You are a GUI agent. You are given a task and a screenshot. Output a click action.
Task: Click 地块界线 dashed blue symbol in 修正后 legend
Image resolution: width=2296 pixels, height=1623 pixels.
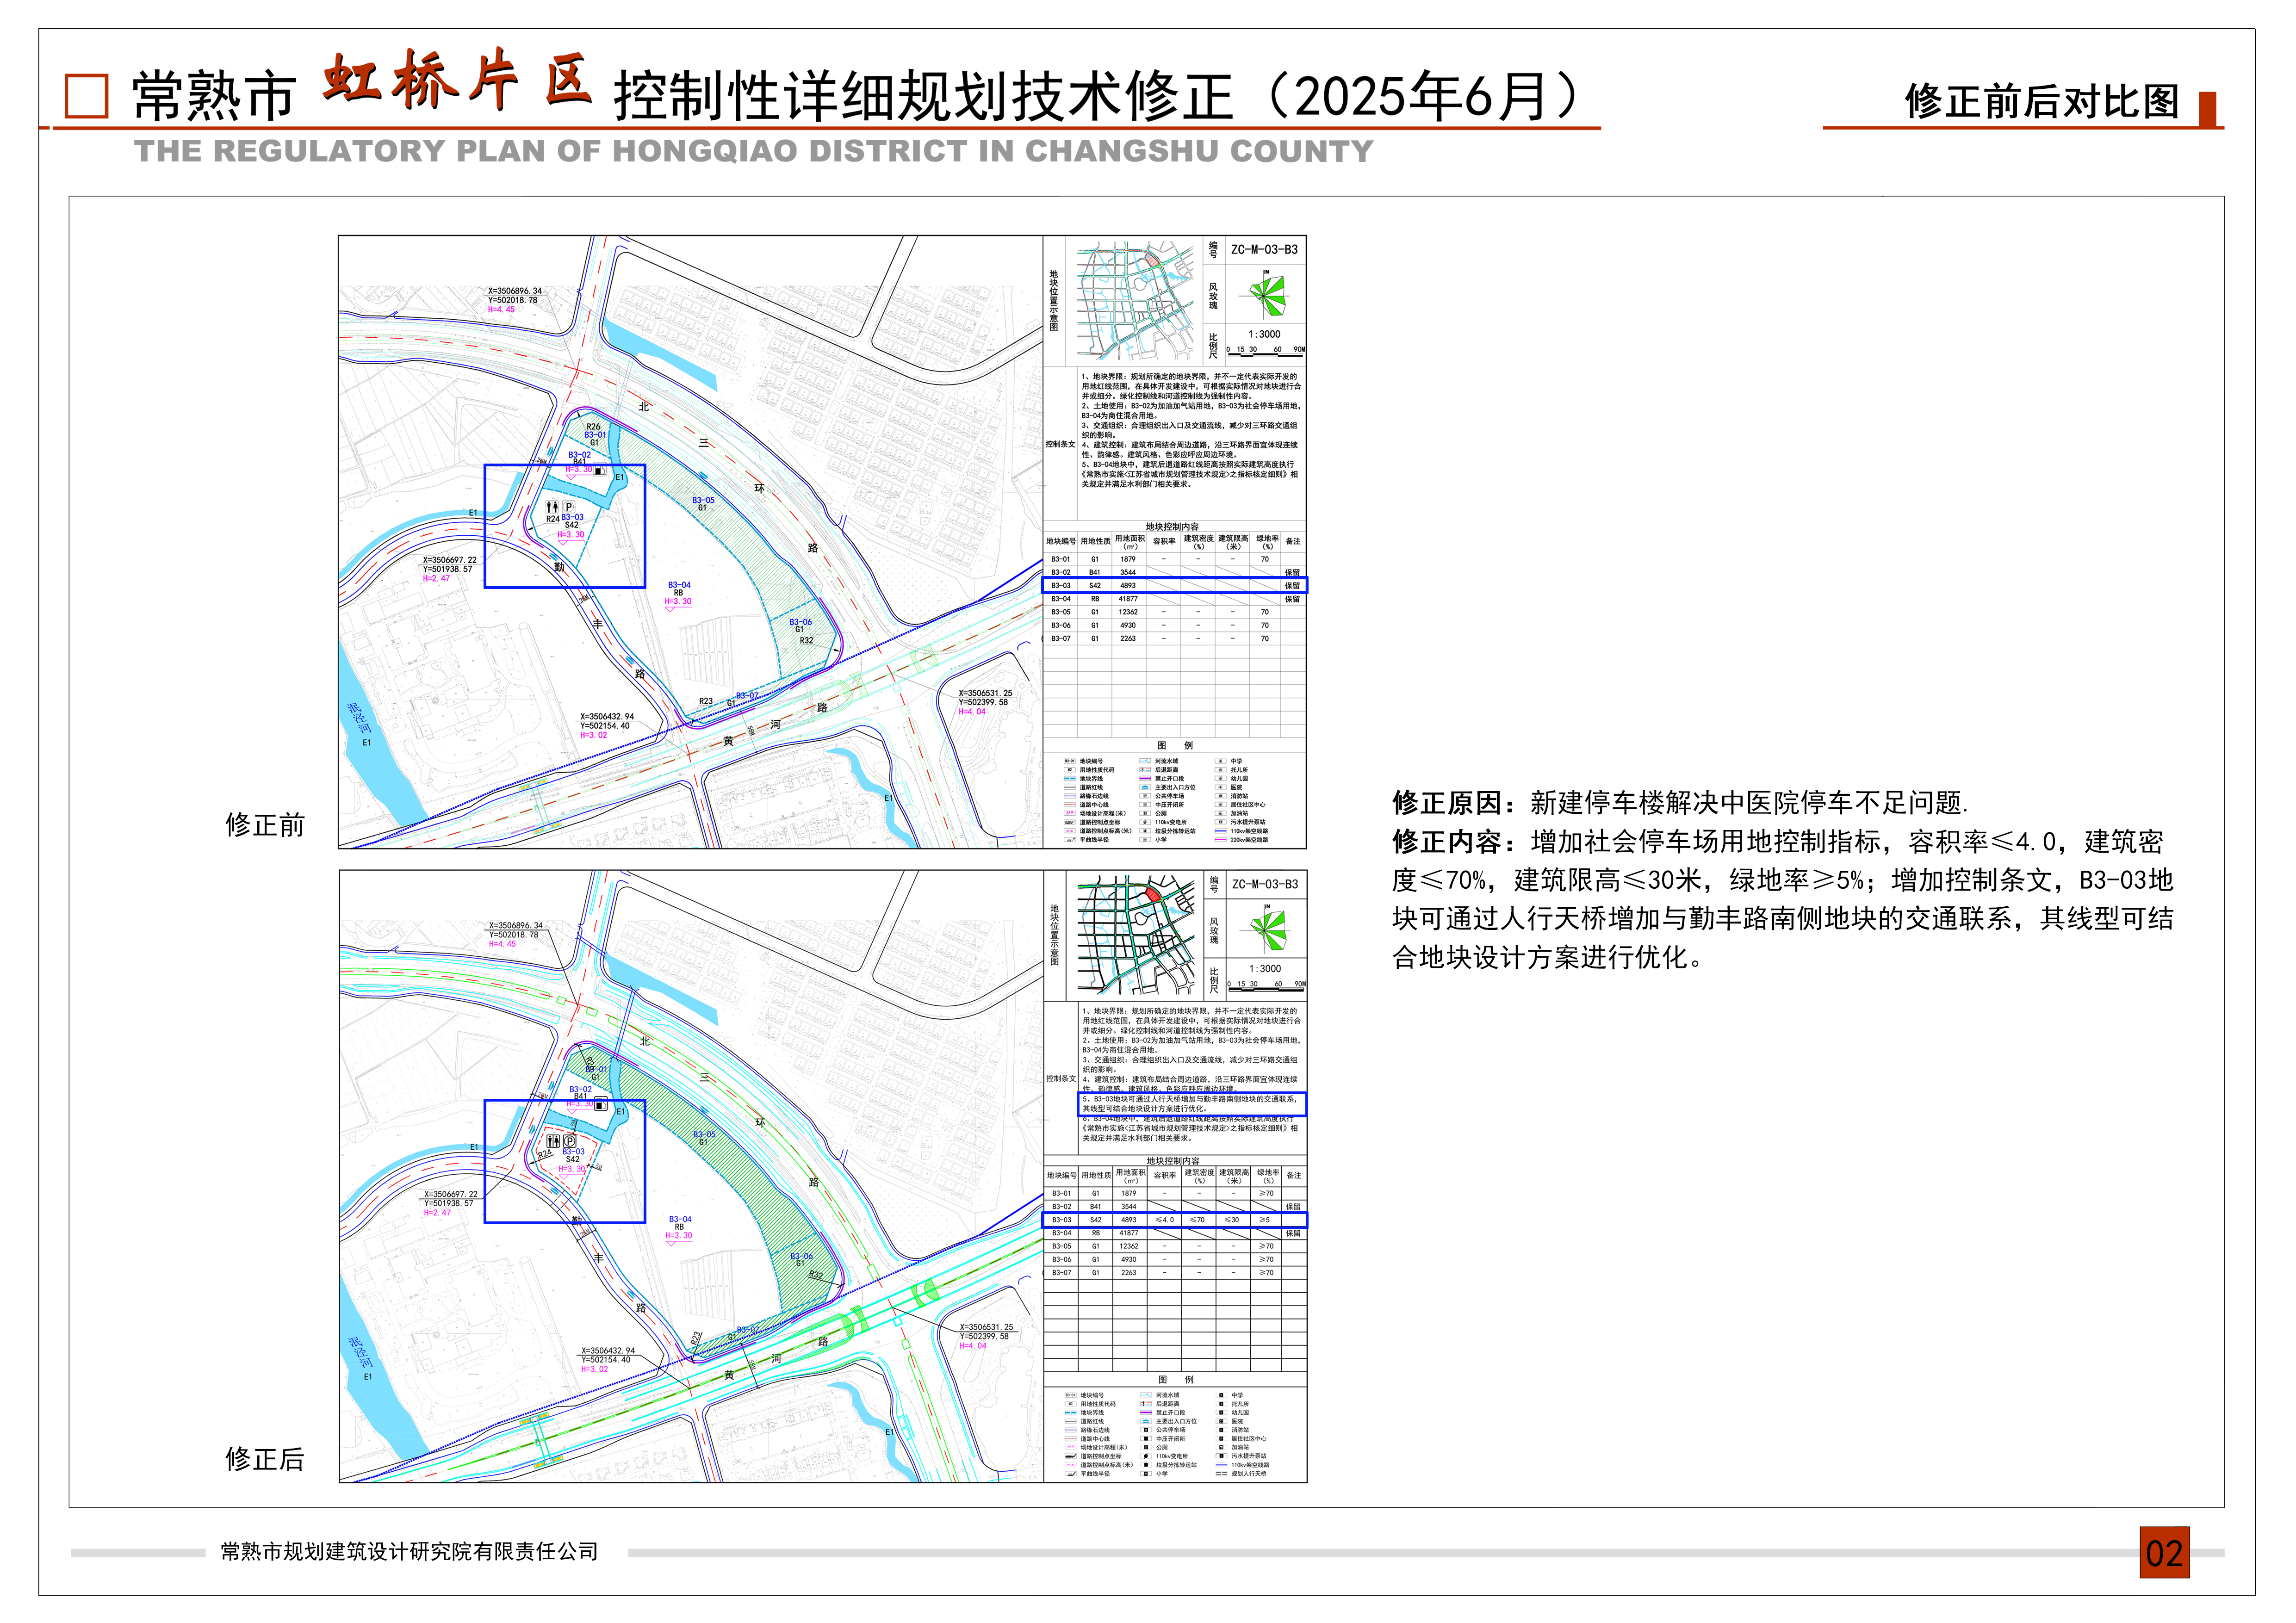[x=1071, y=1413]
